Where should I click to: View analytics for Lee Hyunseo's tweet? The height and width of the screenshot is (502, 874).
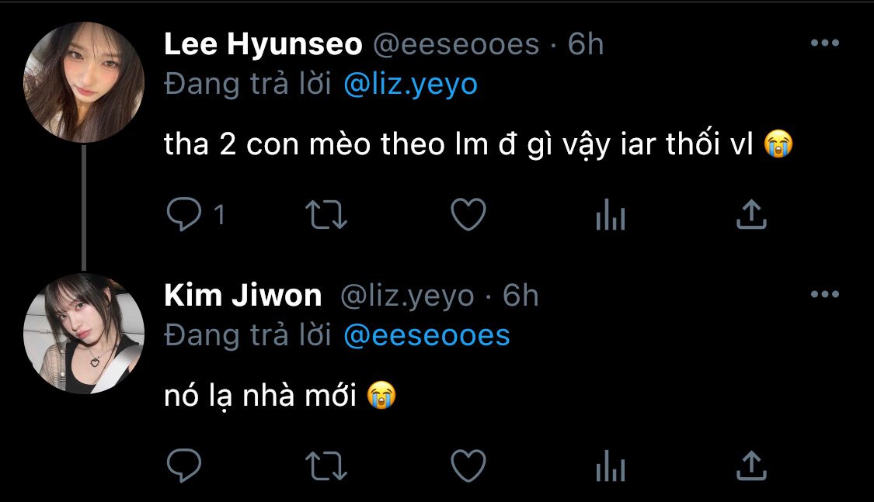click(611, 214)
